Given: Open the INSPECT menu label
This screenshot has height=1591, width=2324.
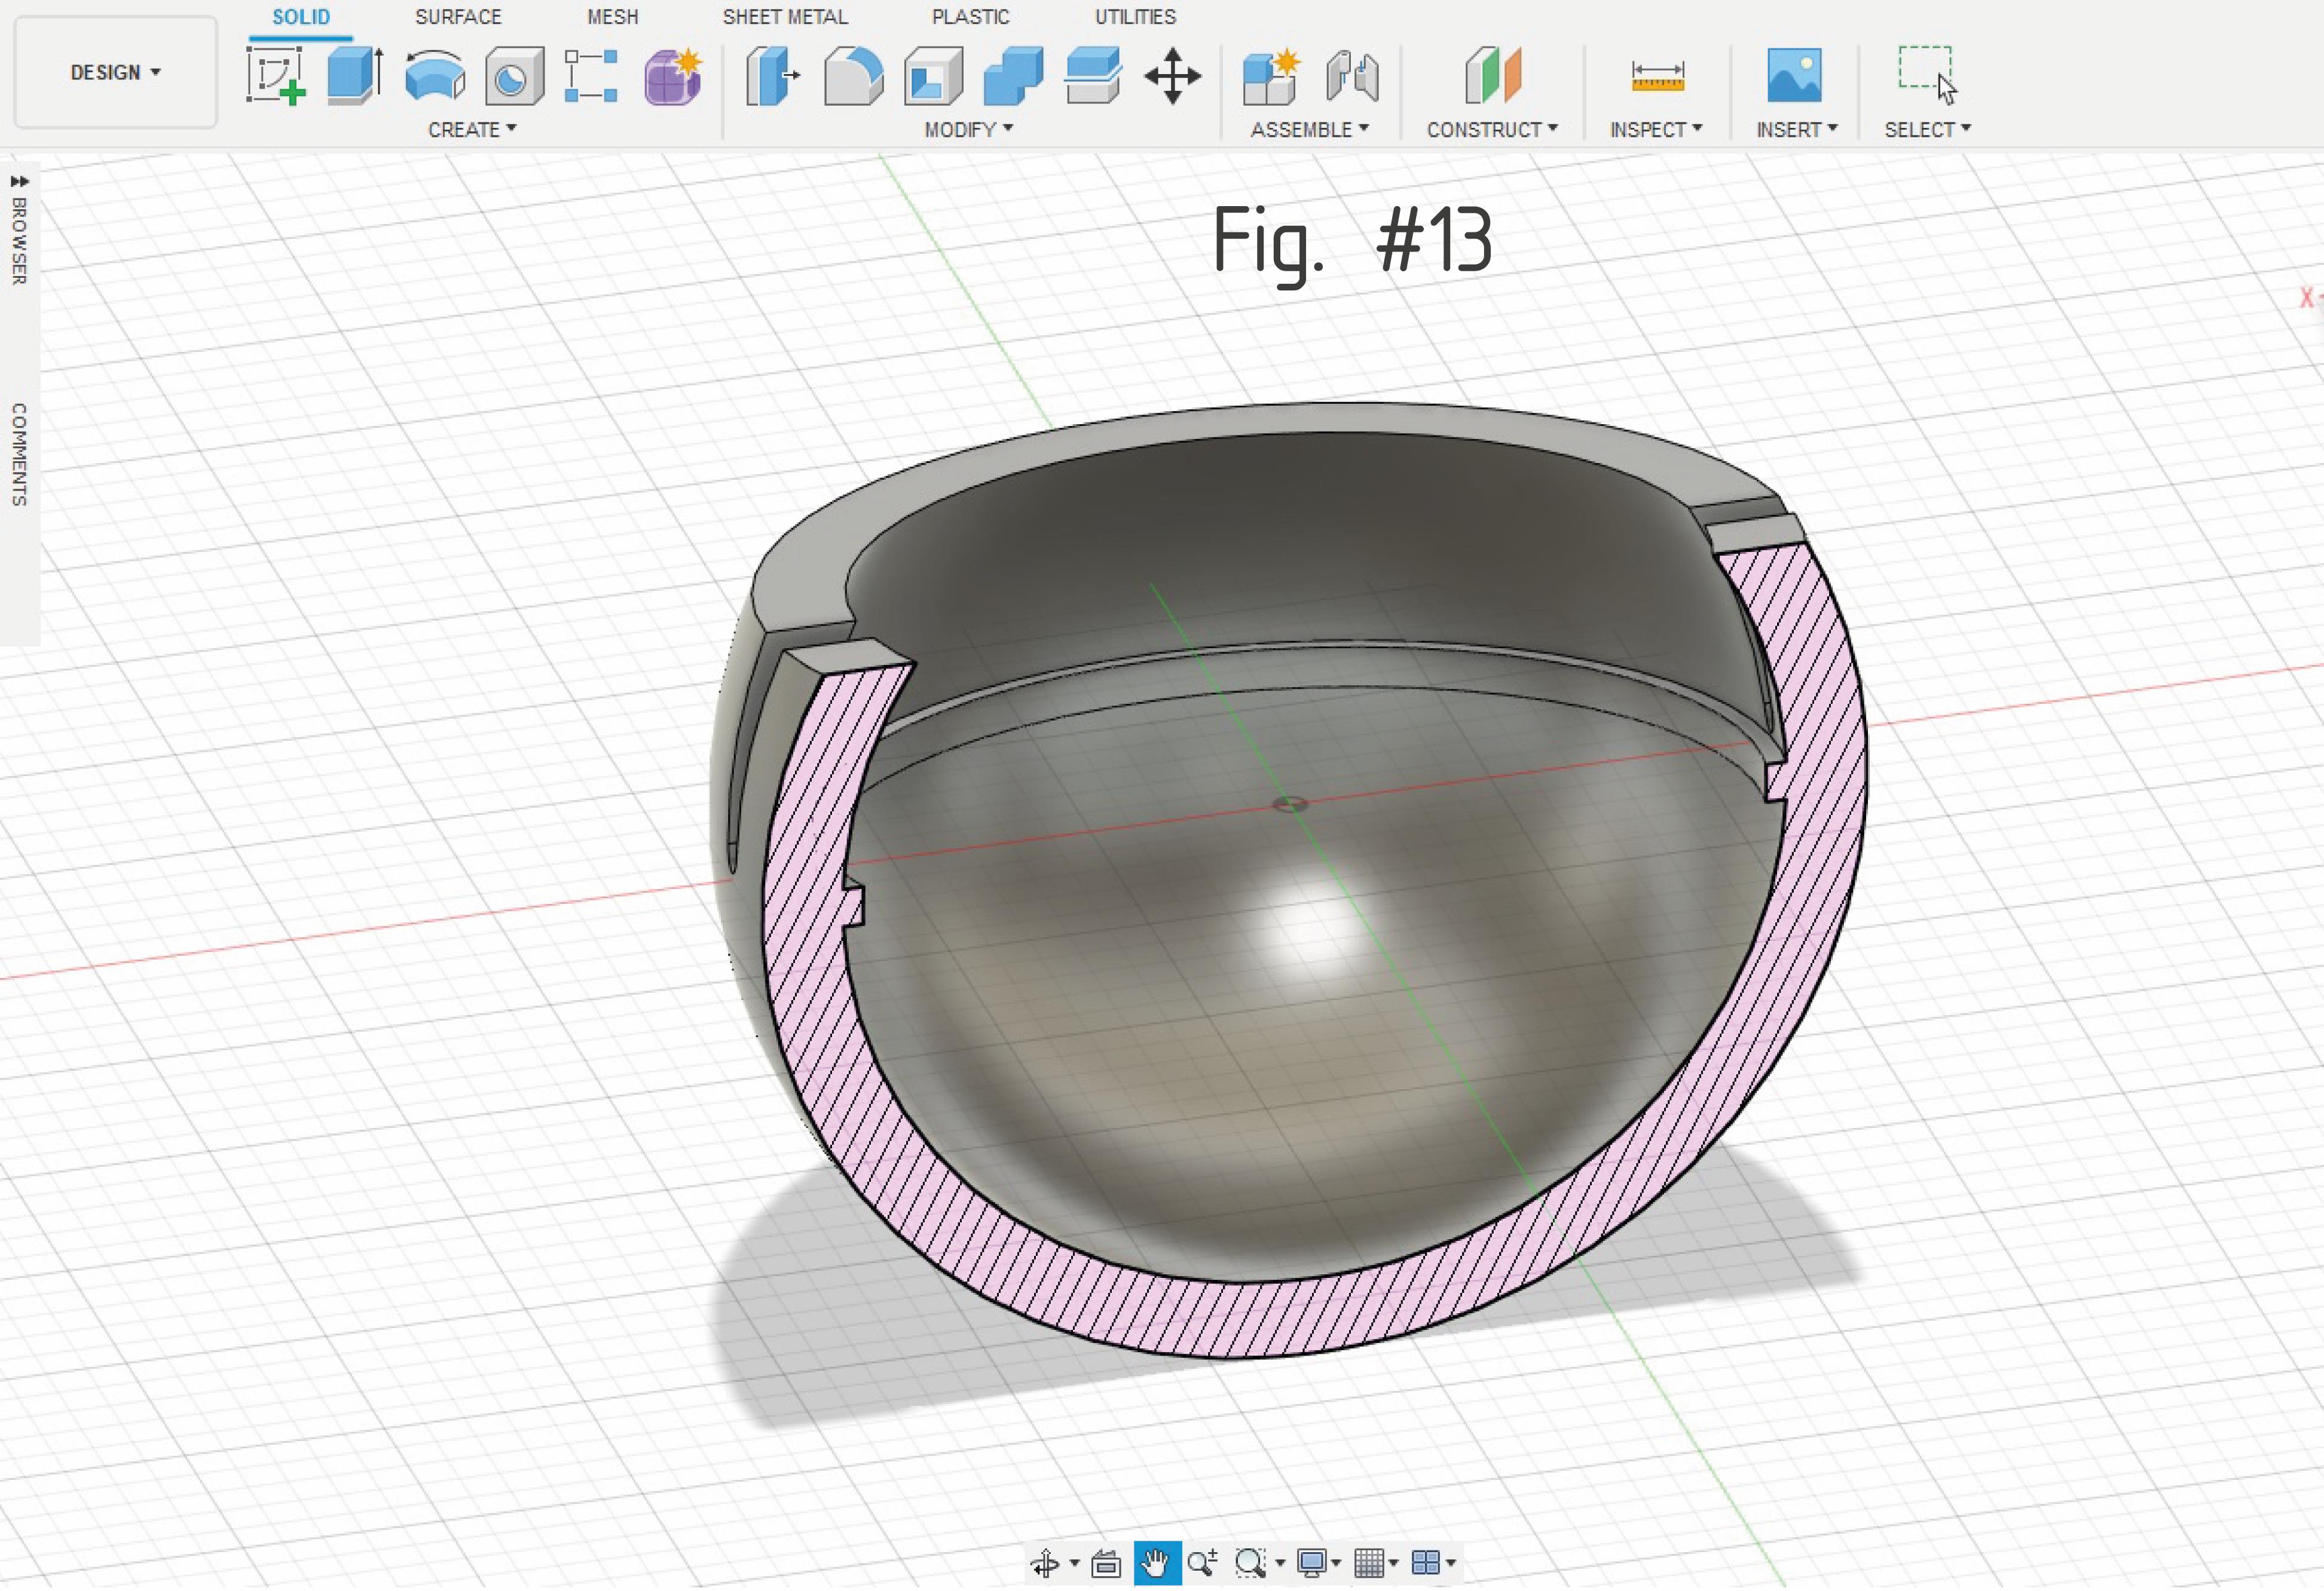Looking at the screenshot, I should [x=1655, y=130].
